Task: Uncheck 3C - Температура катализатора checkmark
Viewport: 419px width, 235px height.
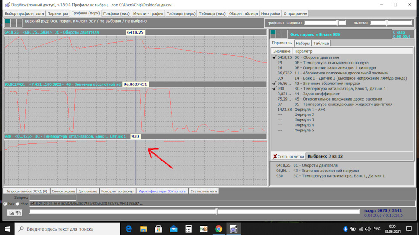Action: (274, 88)
